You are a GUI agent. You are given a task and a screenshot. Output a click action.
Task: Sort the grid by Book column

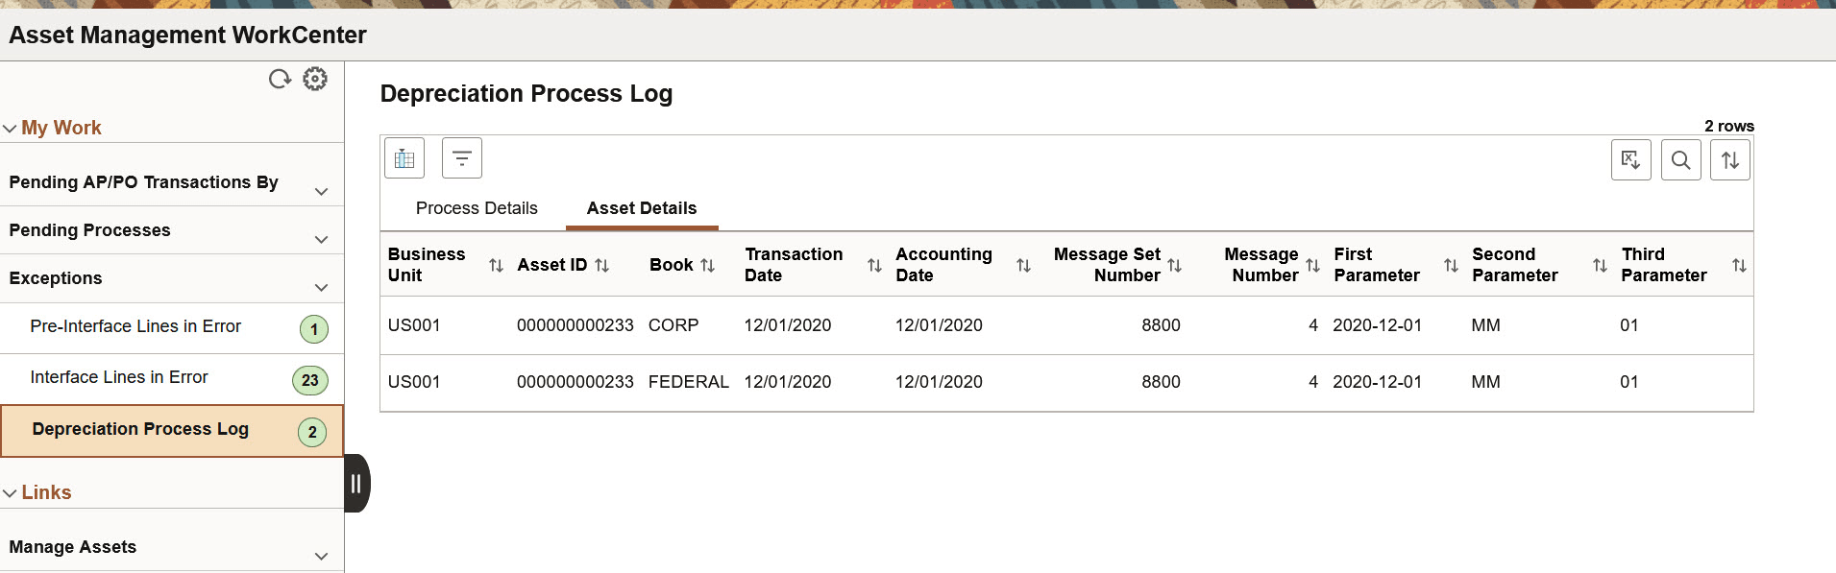point(709,265)
